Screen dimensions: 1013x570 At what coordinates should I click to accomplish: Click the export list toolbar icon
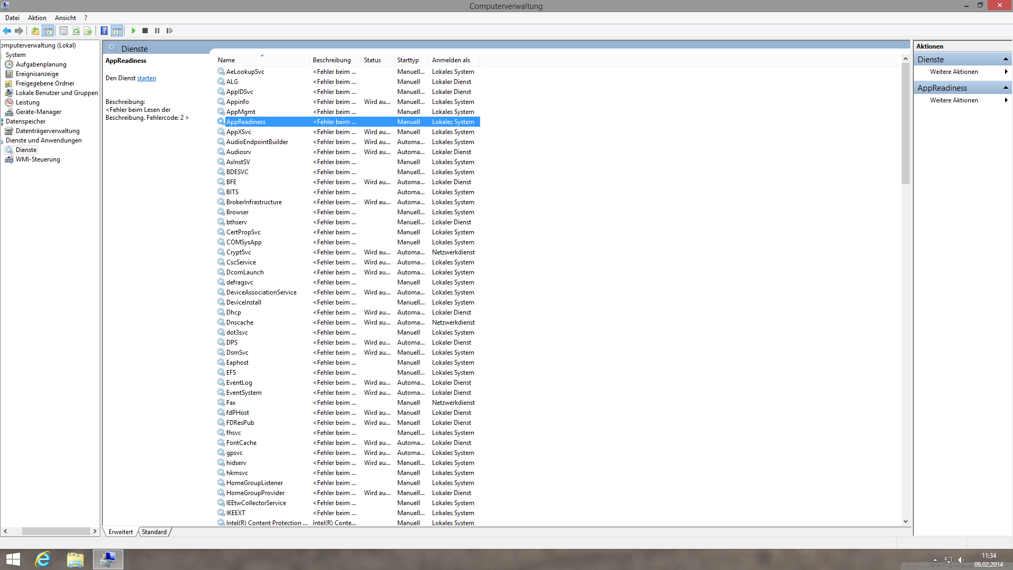[88, 31]
